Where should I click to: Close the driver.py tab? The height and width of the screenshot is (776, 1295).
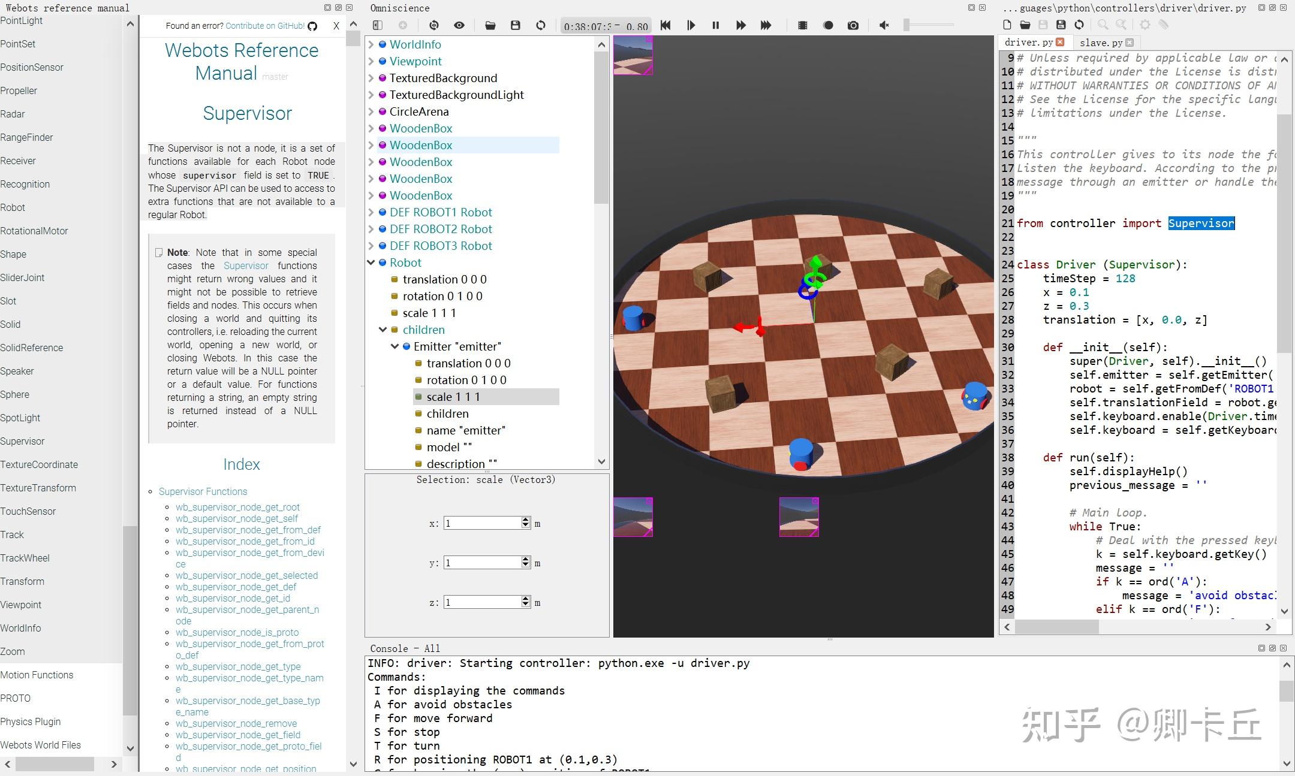[1060, 42]
